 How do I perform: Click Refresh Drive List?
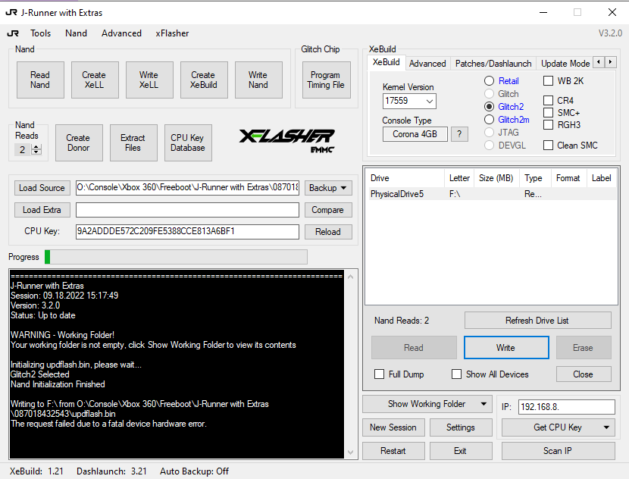click(537, 321)
